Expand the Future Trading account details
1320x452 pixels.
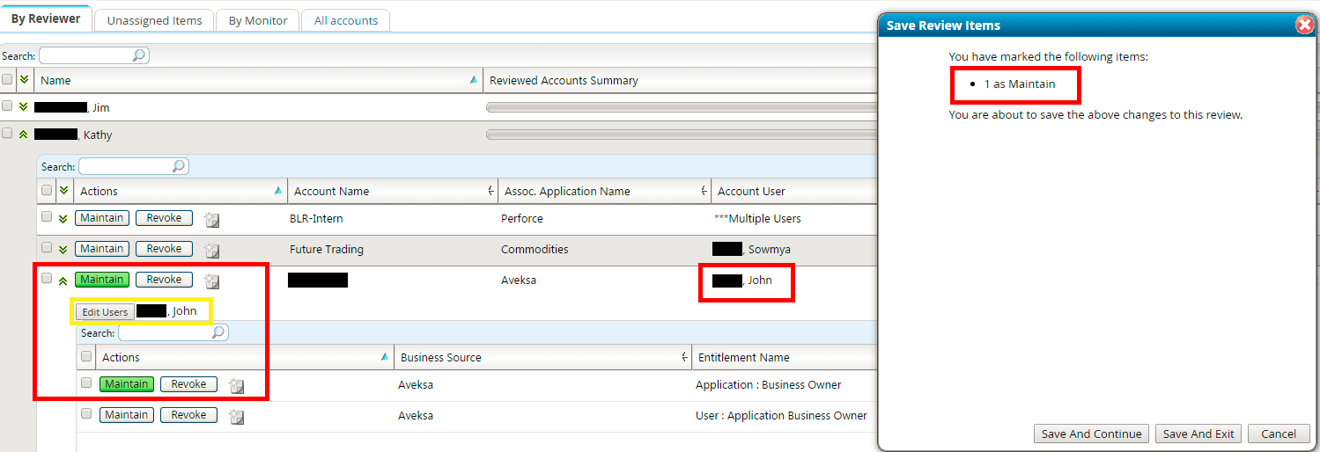coord(63,250)
